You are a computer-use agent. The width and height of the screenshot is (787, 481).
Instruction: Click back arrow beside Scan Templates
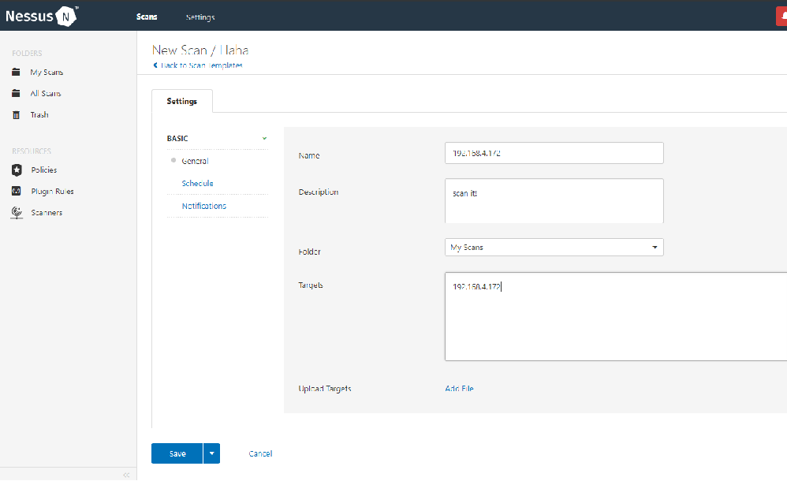[x=155, y=65]
